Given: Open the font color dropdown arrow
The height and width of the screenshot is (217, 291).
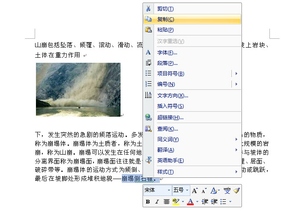Looking at the screenshot, I should pyautogui.click(x=197, y=202).
